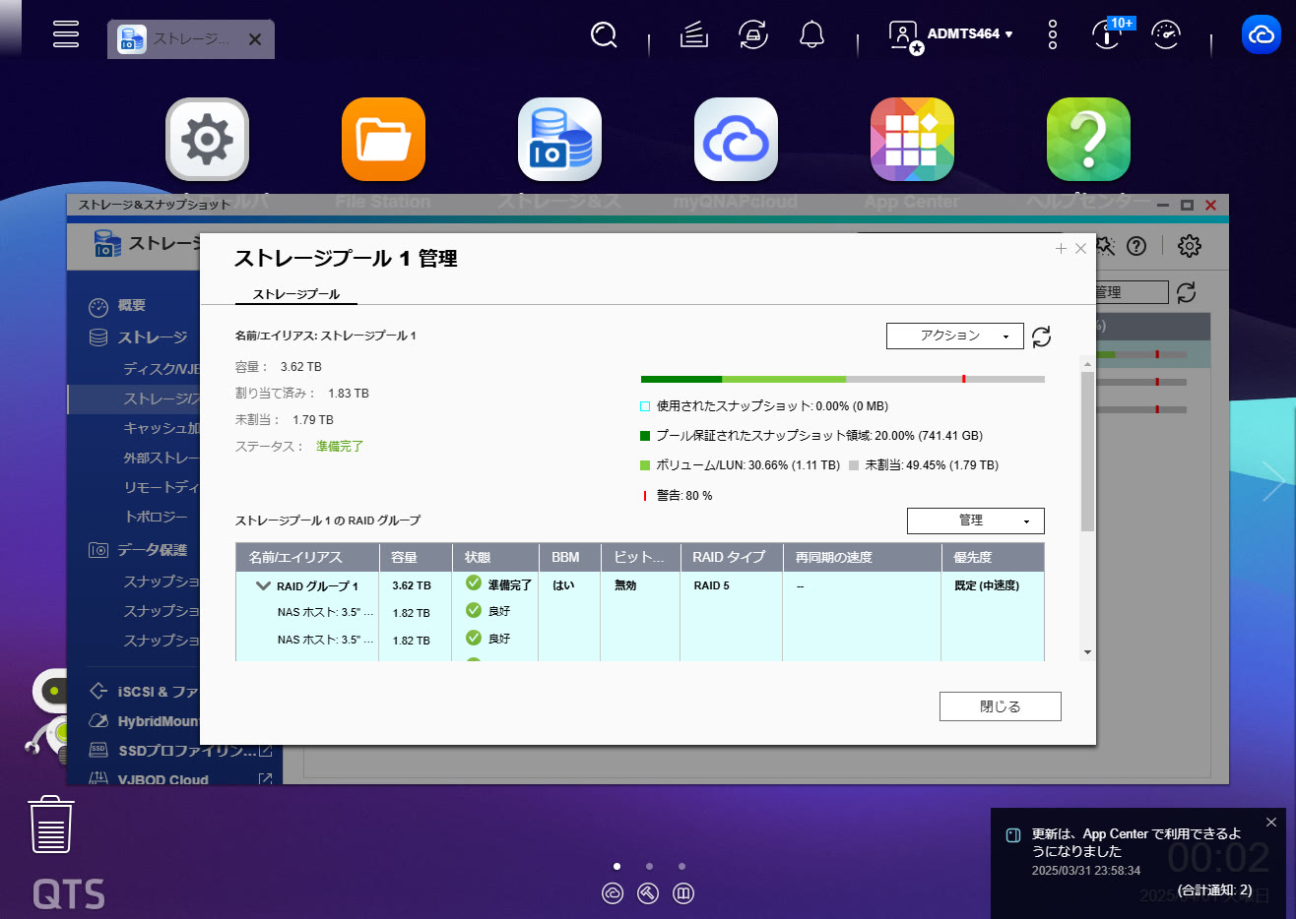The image size is (1296, 919).
Task: Click refresh icon beside 管理 in background window
Action: [1187, 292]
